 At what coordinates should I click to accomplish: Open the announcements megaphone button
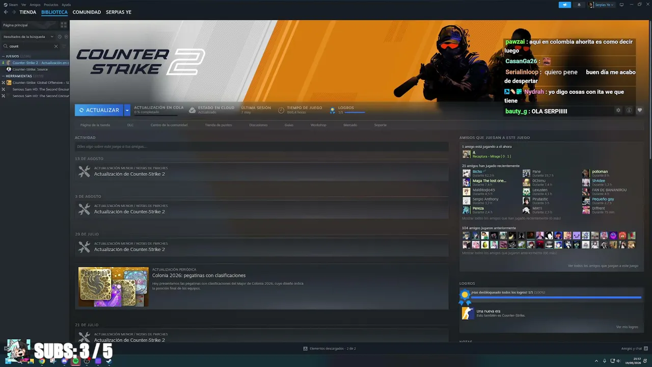pos(565,5)
